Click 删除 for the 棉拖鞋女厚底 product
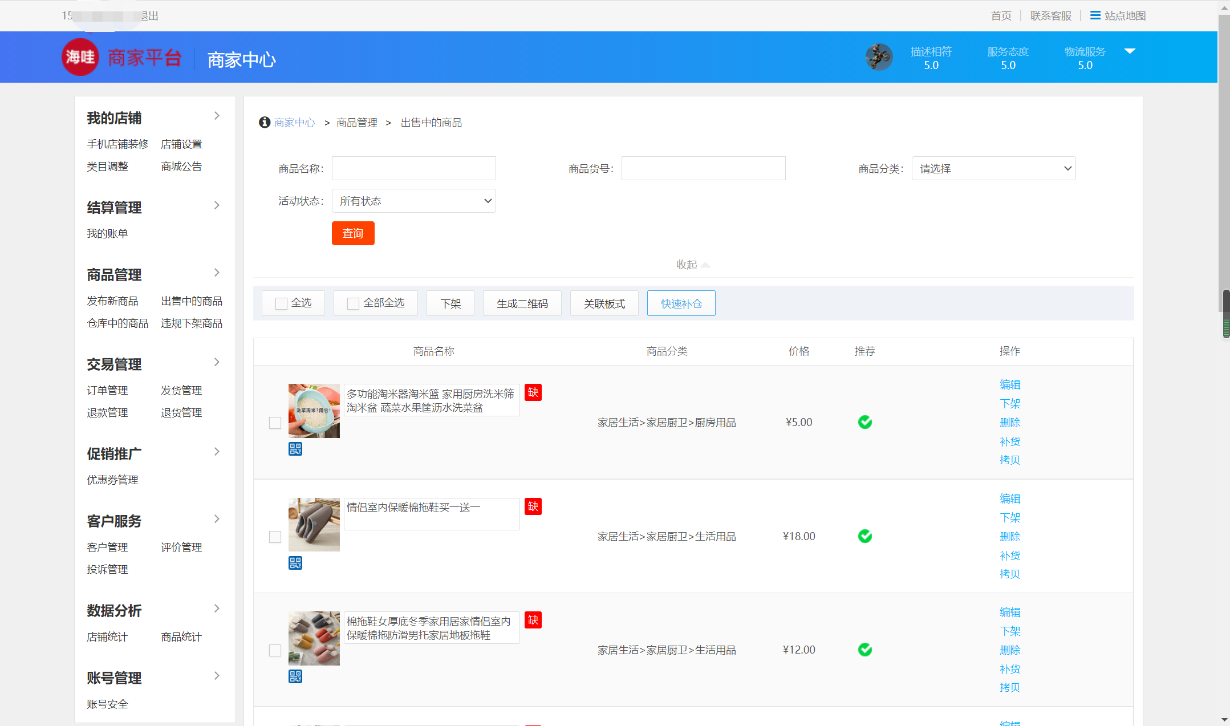 pyautogui.click(x=1010, y=650)
